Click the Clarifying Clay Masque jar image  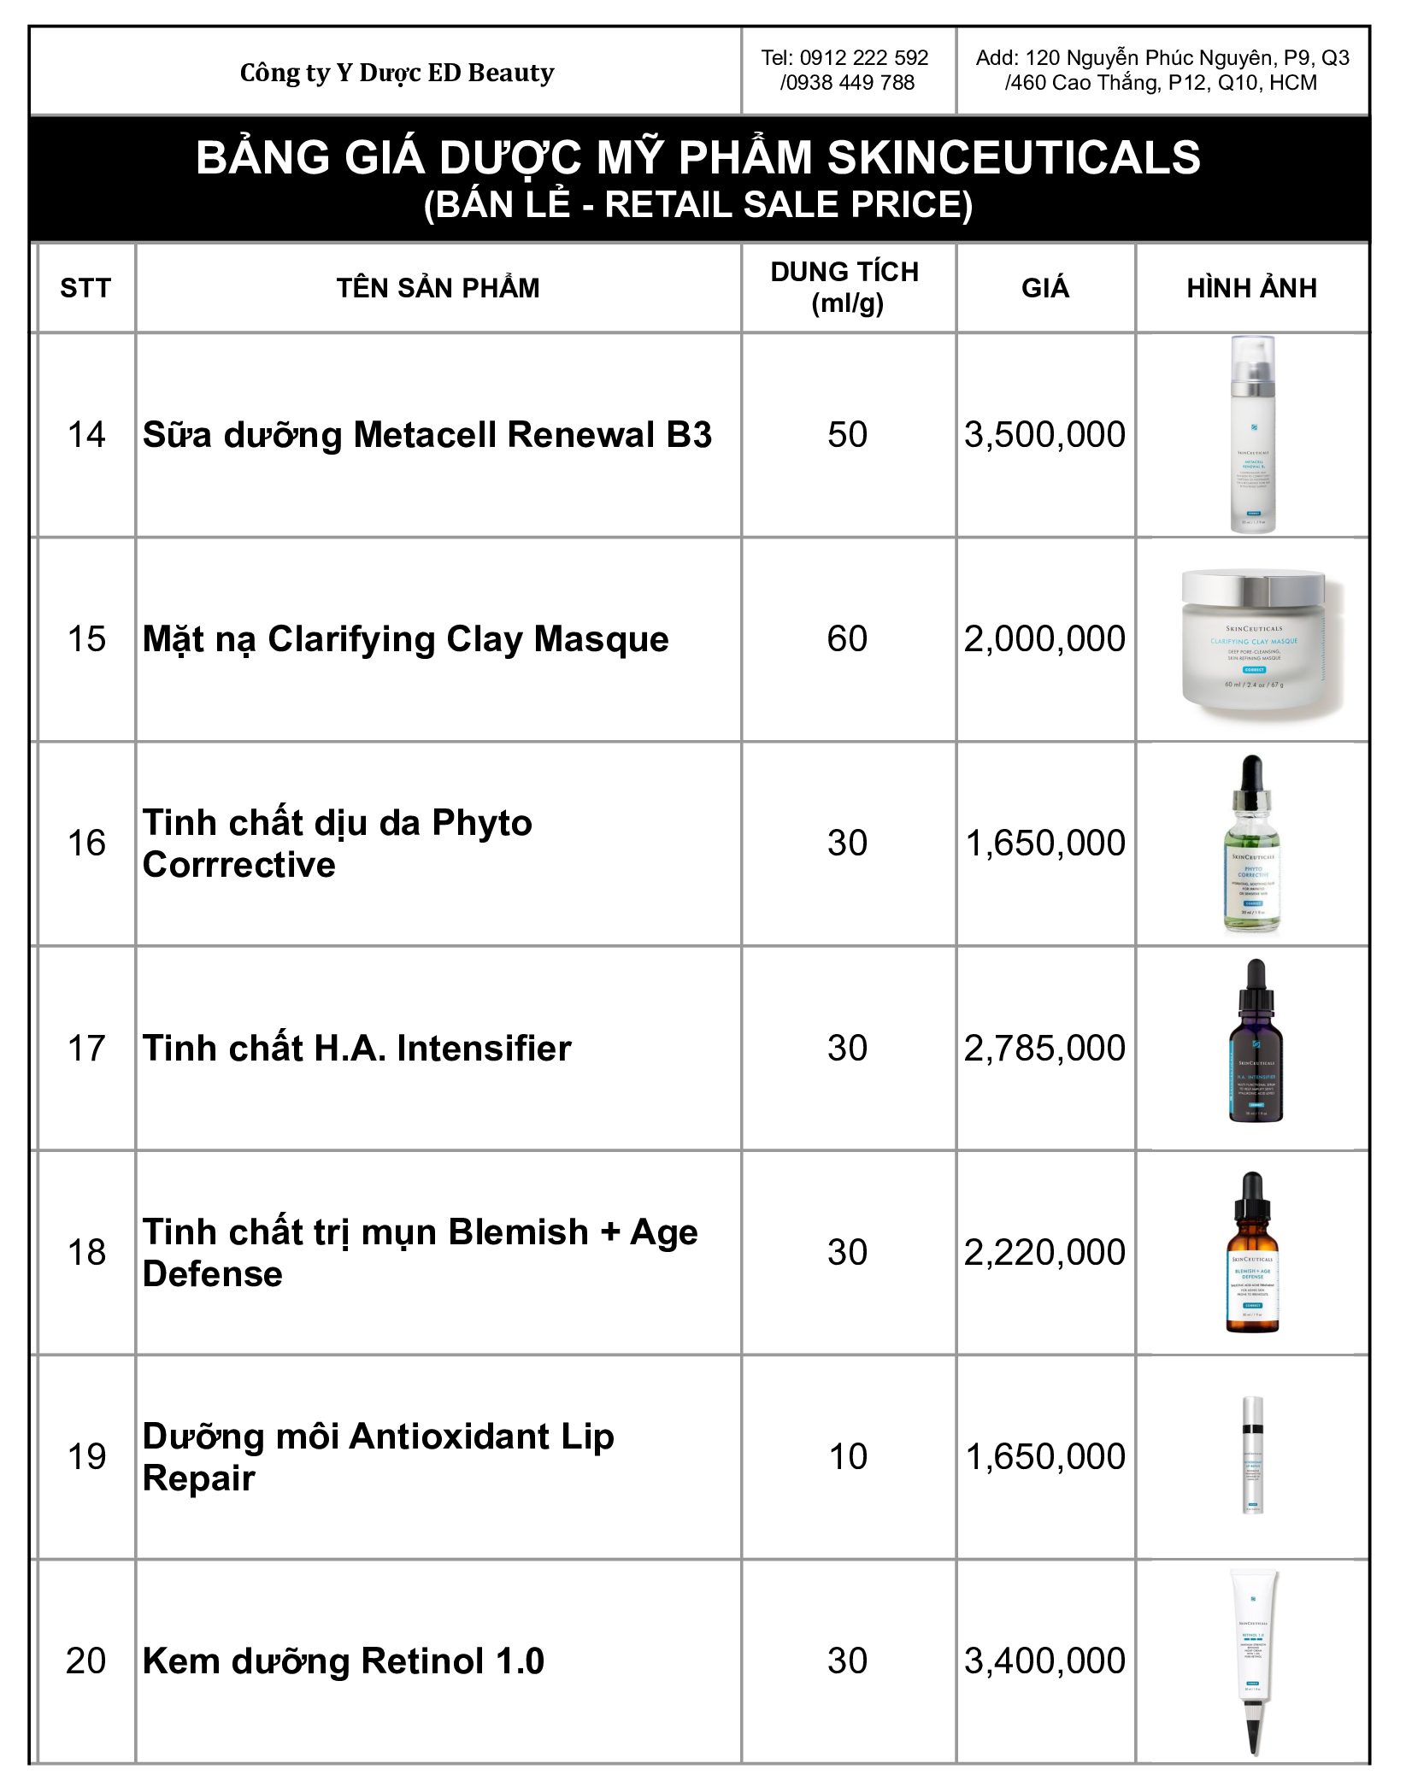tap(1253, 639)
